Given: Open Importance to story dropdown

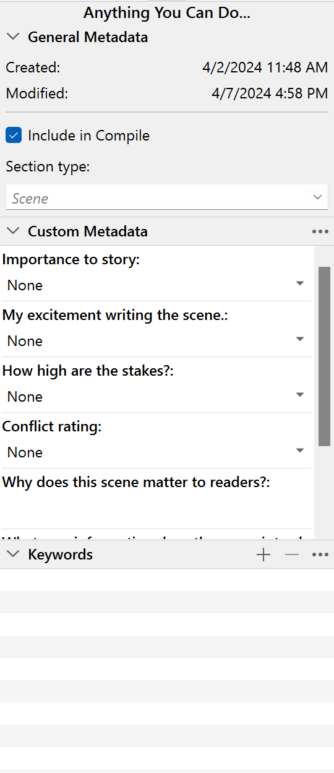Looking at the screenshot, I should coord(156,285).
